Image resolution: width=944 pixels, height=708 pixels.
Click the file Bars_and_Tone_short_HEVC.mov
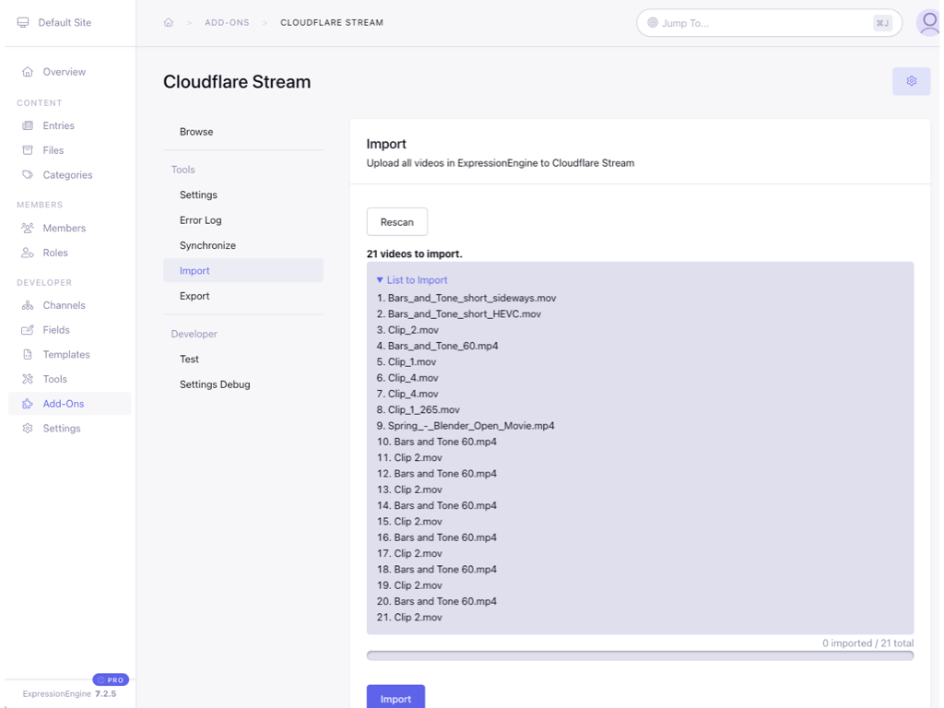(465, 313)
